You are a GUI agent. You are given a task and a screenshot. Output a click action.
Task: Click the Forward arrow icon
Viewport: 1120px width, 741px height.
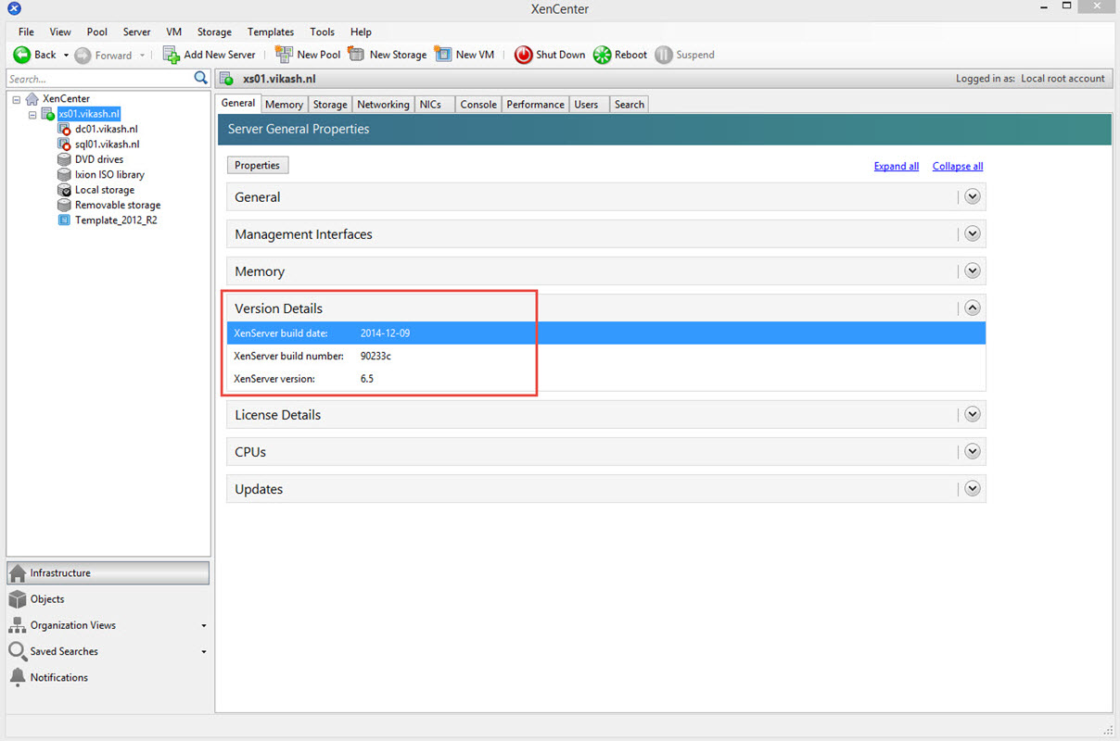pyautogui.click(x=83, y=55)
